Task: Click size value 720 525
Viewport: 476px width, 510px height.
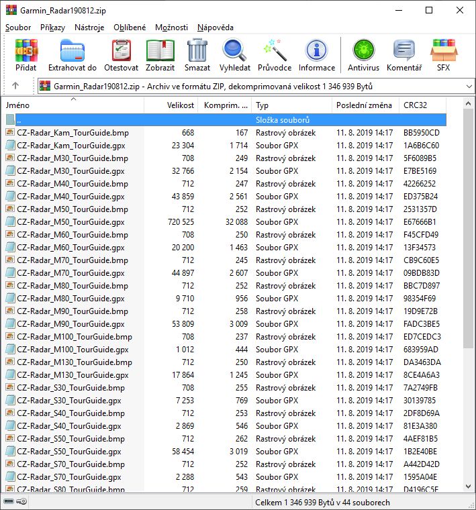Action: pyautogui.click(x=181, y=222)
